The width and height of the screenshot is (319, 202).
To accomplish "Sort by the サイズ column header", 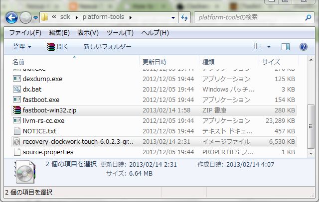I will pos(279,62).
